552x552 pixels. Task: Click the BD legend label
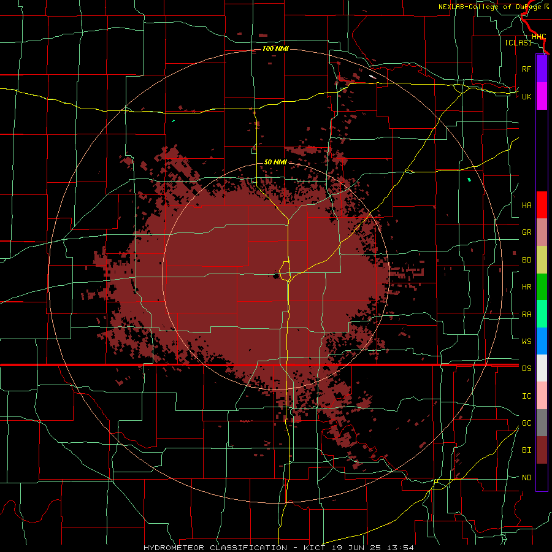pos(526,260)
